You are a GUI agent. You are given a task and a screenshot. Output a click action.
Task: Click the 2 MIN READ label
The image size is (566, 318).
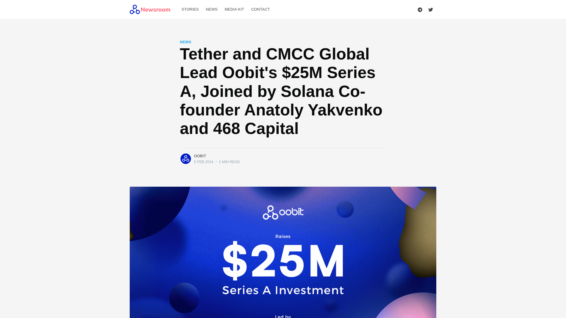click(x=229, y=162)
